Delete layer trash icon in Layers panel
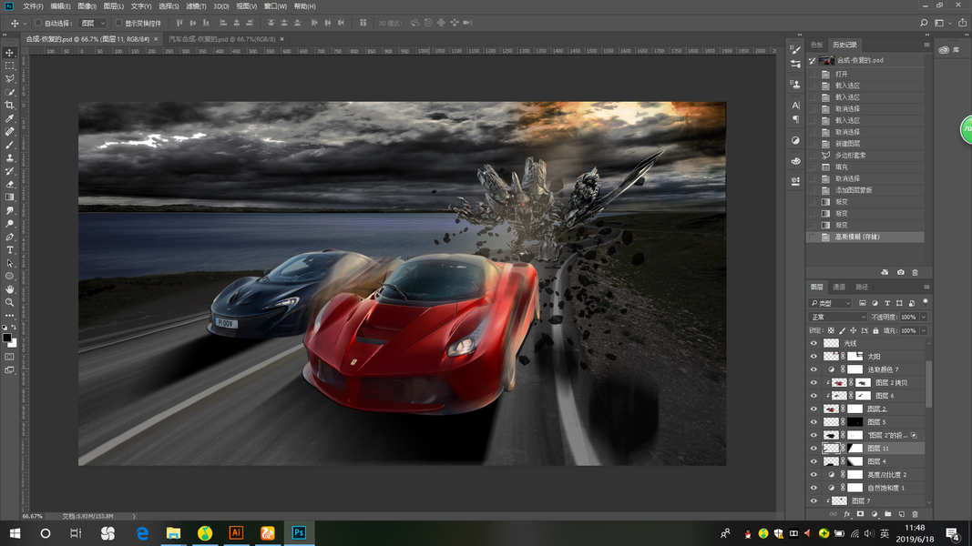 (x=915, y=514)
